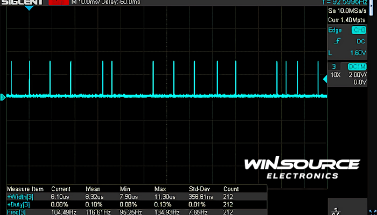Click the SIGLENT logo
377x215 pixels.
(23, 3)
